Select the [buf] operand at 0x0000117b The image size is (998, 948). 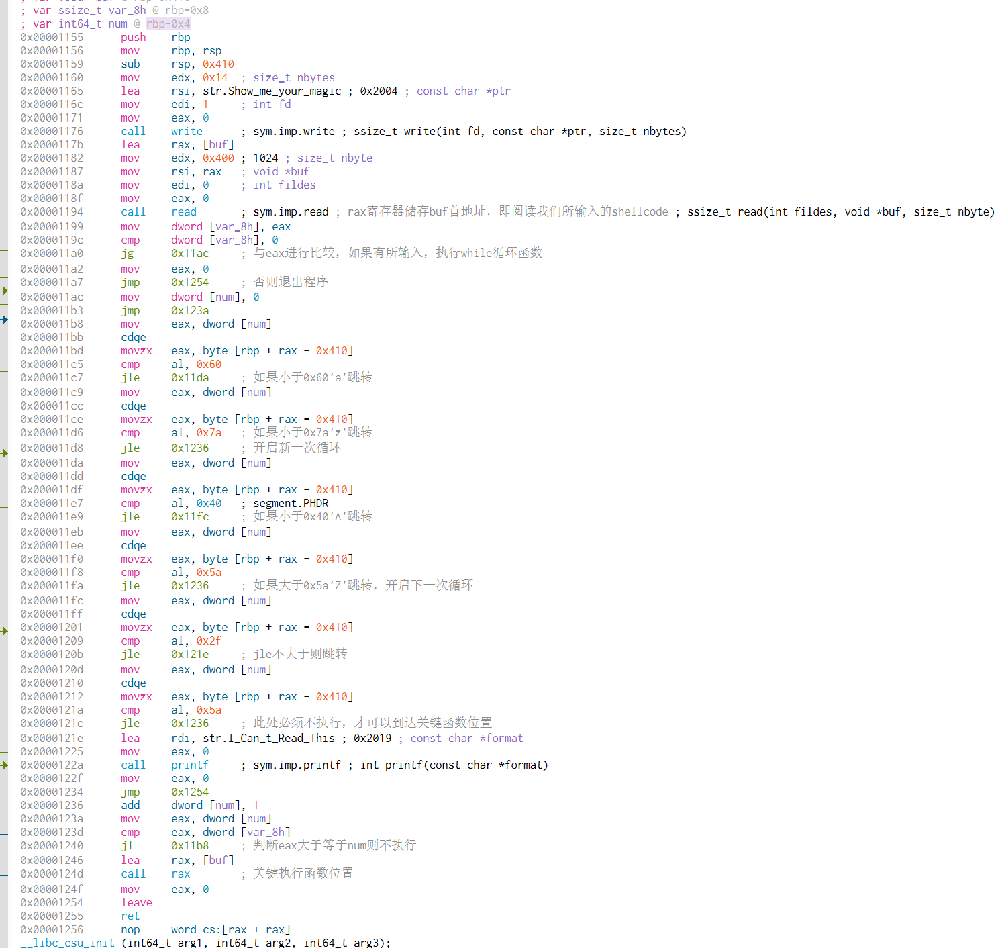[x=218, y=145]
